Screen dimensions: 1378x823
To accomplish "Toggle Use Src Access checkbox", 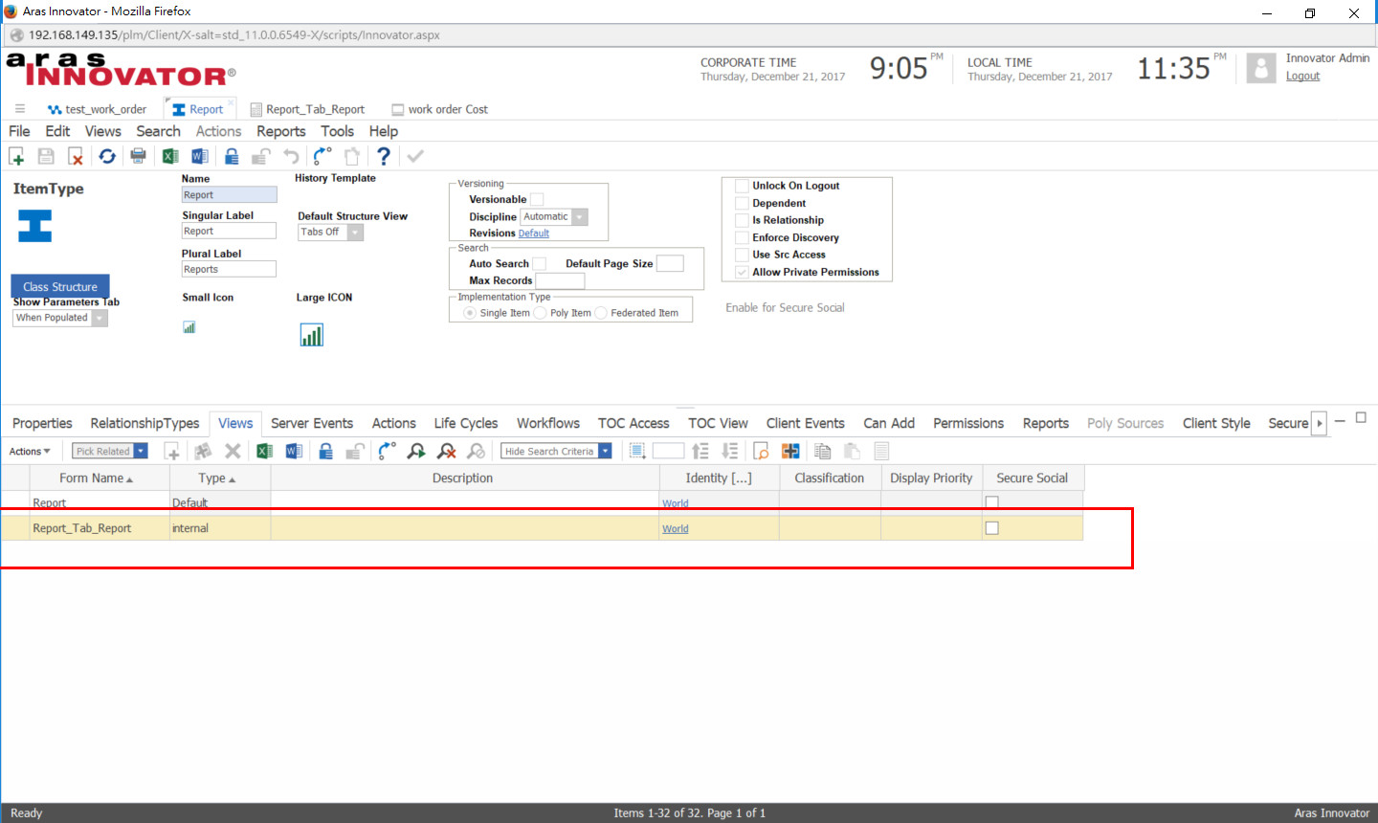I will tap(742, 255).
